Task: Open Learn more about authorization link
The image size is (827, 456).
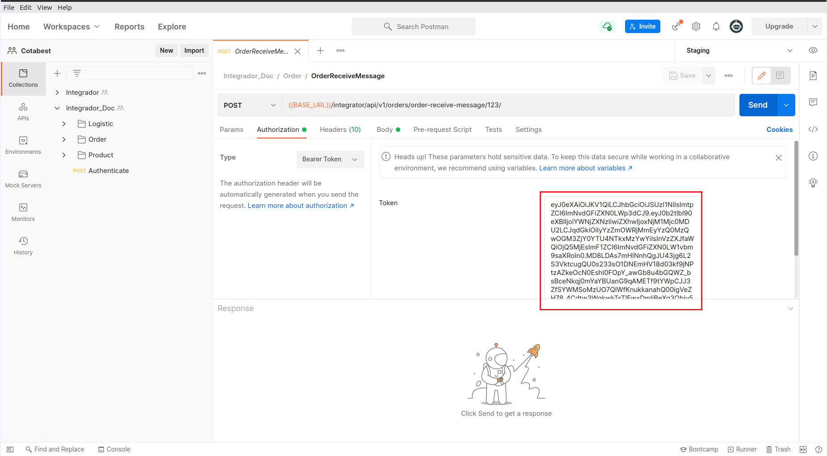Action: (301, 206)
